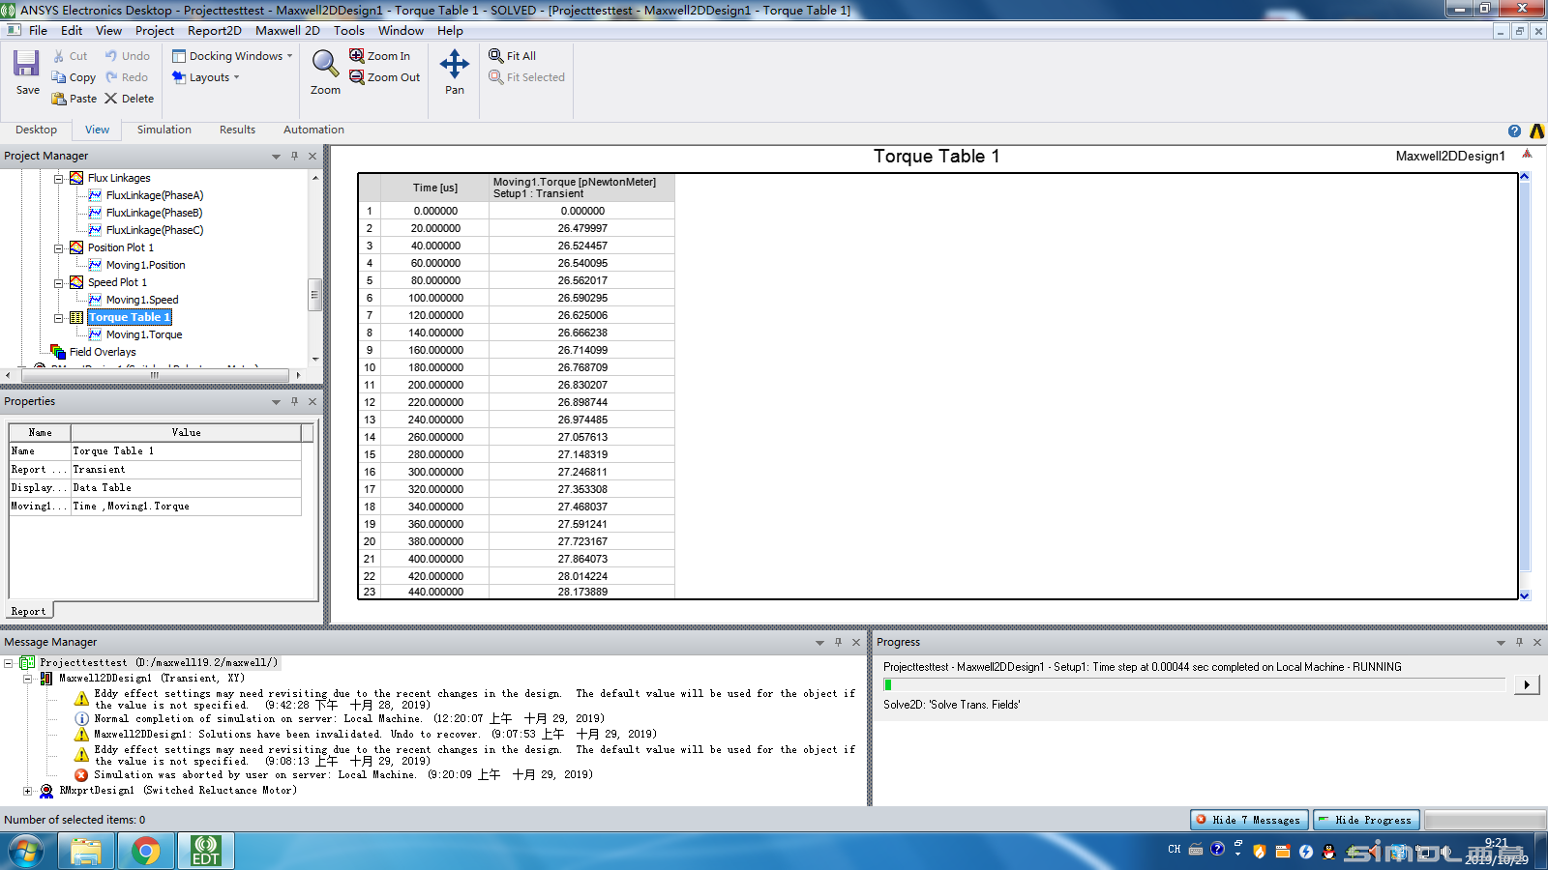
Task: Click the Torque Table 1 name value field
Action: click(186, 451)
